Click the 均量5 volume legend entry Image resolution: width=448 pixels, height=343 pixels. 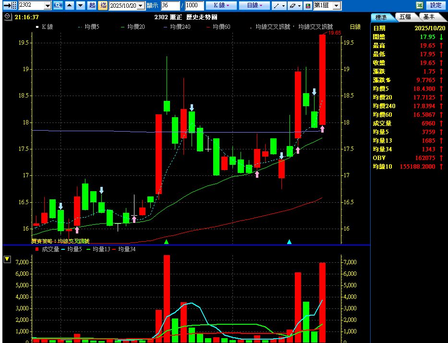(x=72, y=249)
